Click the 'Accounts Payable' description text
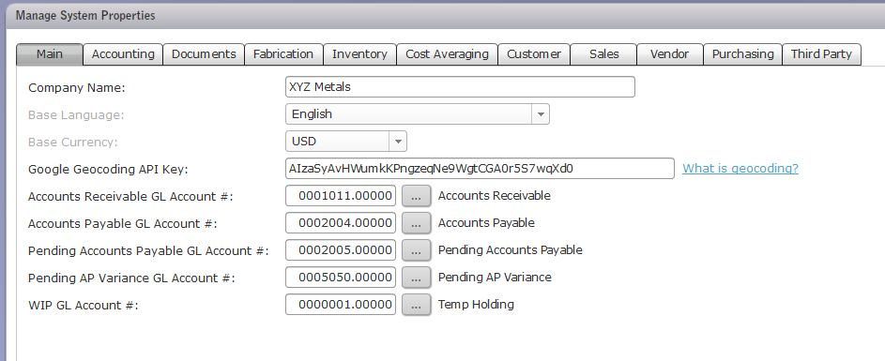This screenshot has height=361, width=885. tap(486, 223)
